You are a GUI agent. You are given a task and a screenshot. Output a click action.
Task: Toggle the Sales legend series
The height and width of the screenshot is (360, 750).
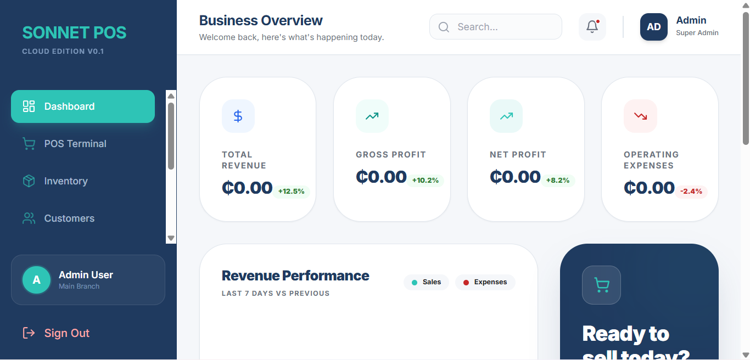(426, 282)
